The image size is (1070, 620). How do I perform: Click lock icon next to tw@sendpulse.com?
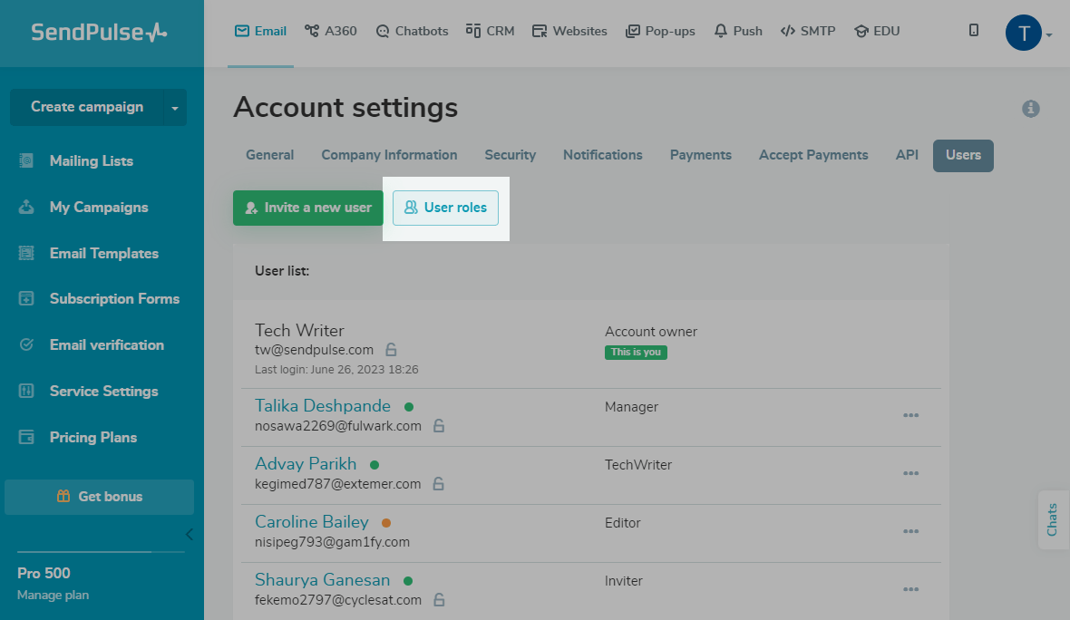391,350
